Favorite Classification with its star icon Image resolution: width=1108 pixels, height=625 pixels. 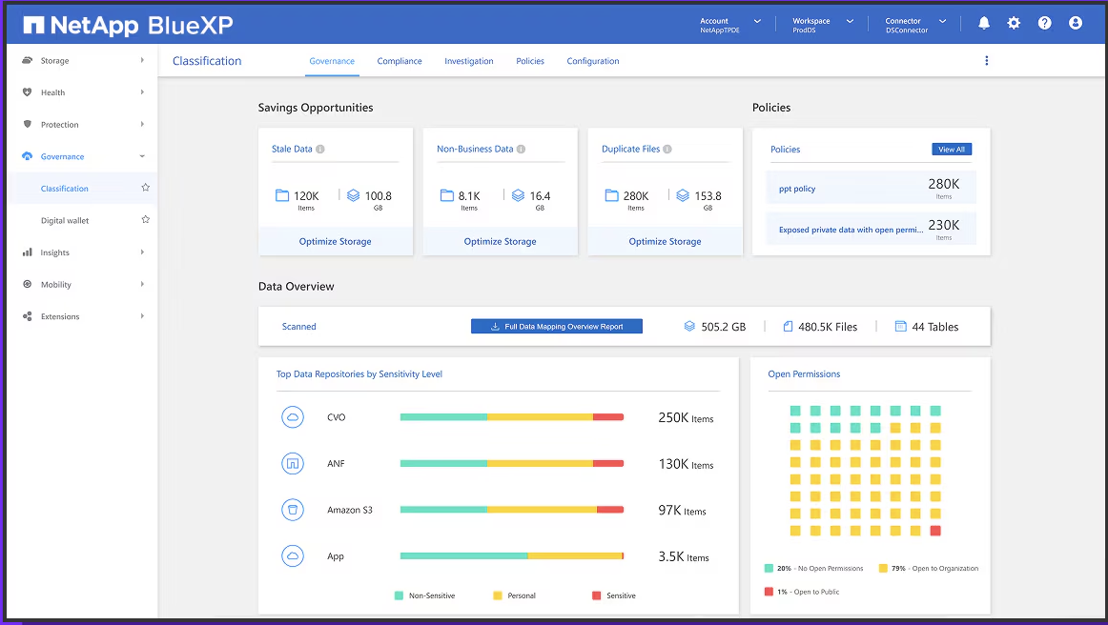[x=146, y=188]
